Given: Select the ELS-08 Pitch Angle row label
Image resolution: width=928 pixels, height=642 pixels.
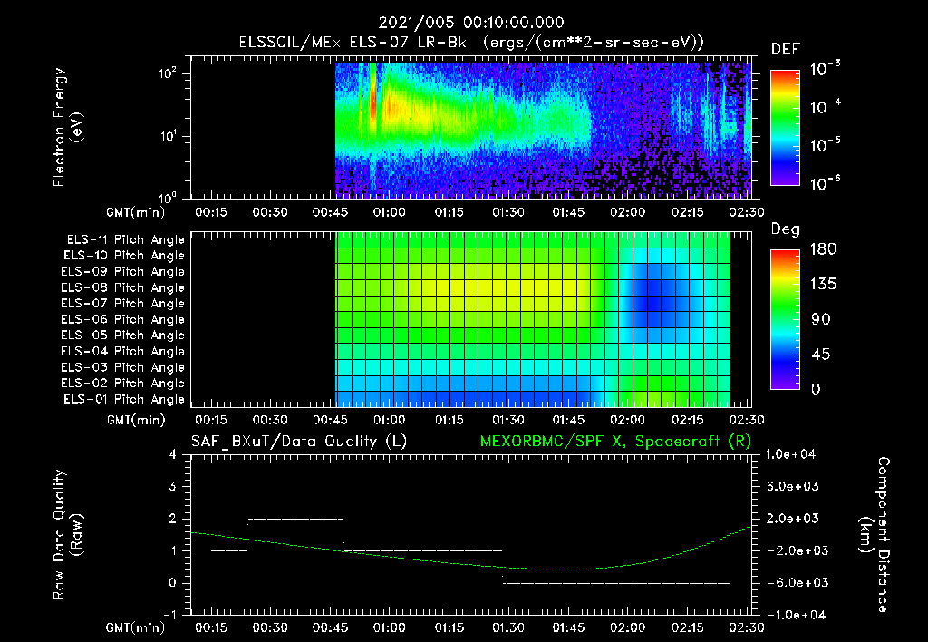Looking at the screenshot, I should click(x=123, y=287).
